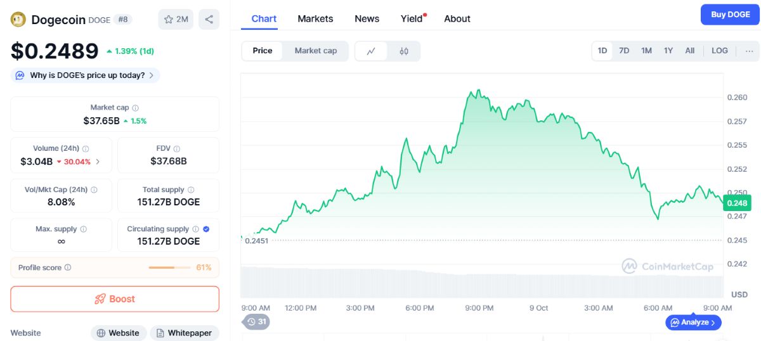Click the circulating supply verified badge
The height and width of the screenshot is (341, 761).
click(206, 229)
